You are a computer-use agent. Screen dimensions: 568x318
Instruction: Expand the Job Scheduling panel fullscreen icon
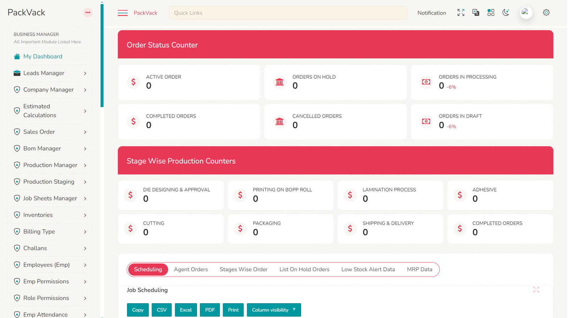pyautogui.click(x=536, y=290)
